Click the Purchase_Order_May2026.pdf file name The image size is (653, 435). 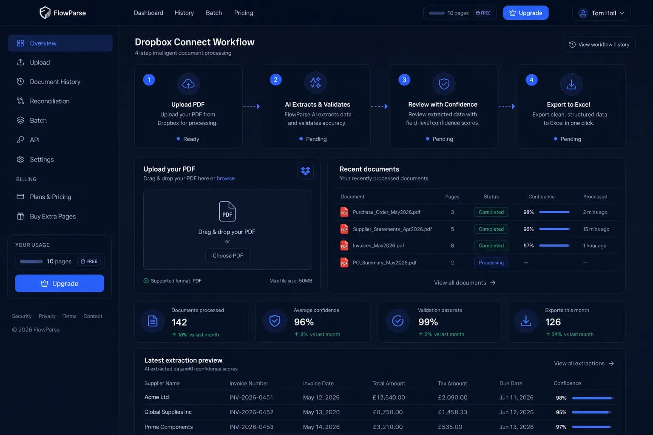pos(386,212)
